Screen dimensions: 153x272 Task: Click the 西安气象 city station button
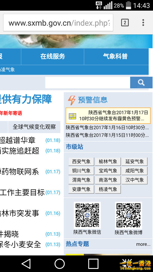(81, 162)
